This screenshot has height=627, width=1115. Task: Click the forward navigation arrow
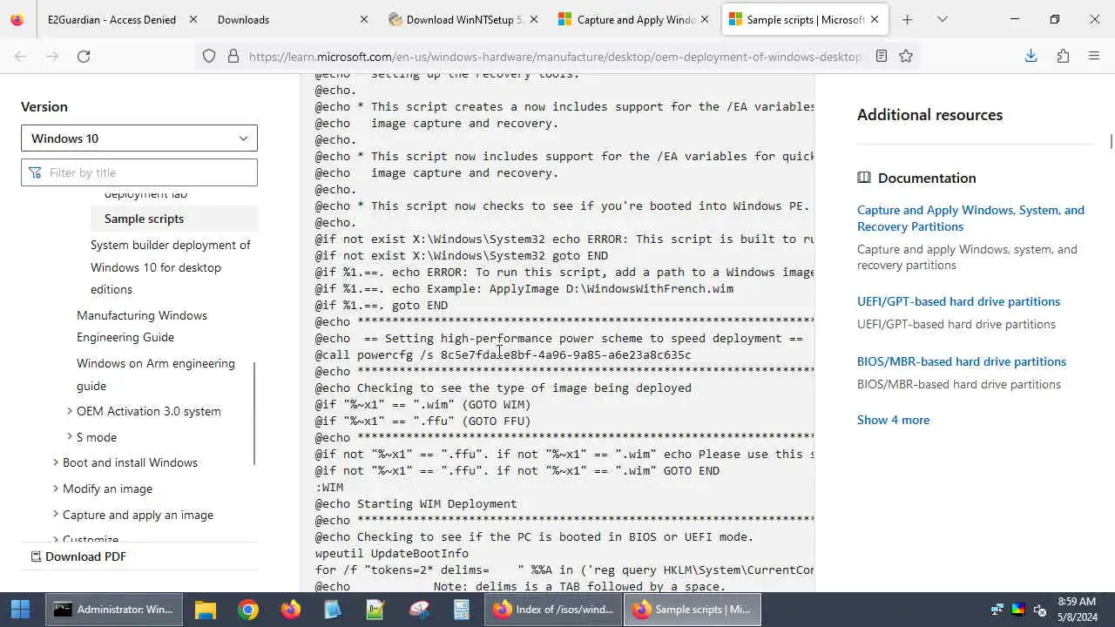(52, 56)
